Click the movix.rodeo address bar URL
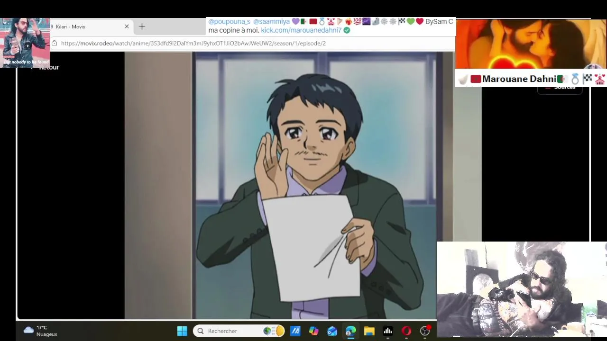Viewport: 607px width, 341px height. [x=193, y=43]
